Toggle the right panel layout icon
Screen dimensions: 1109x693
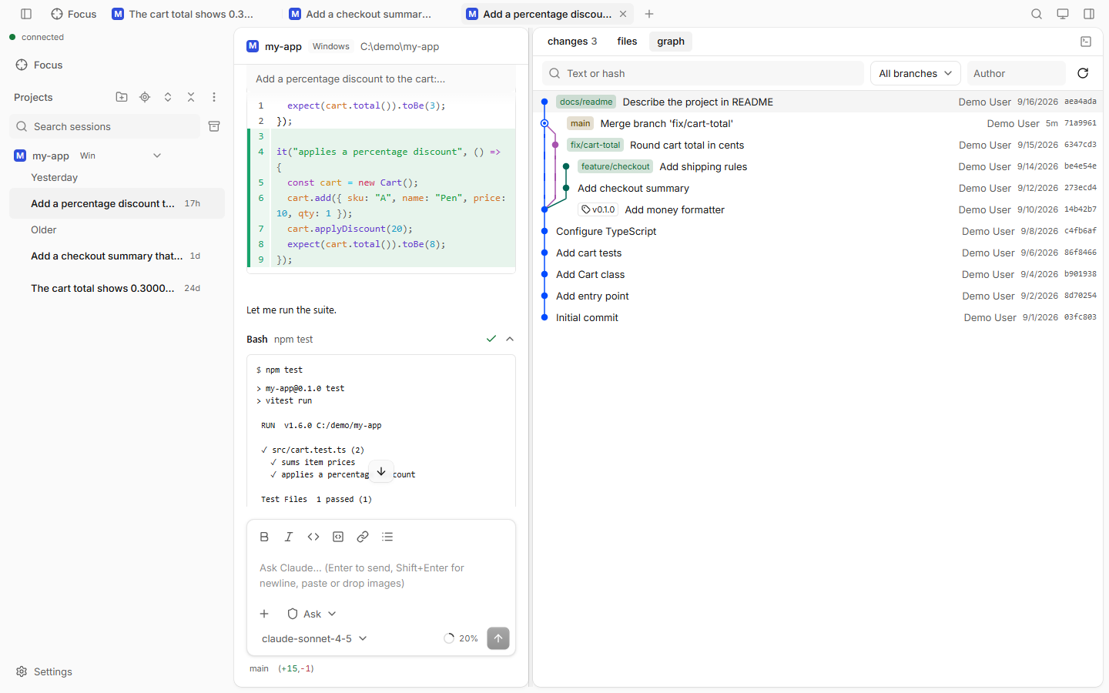[x=1089, y=14]
